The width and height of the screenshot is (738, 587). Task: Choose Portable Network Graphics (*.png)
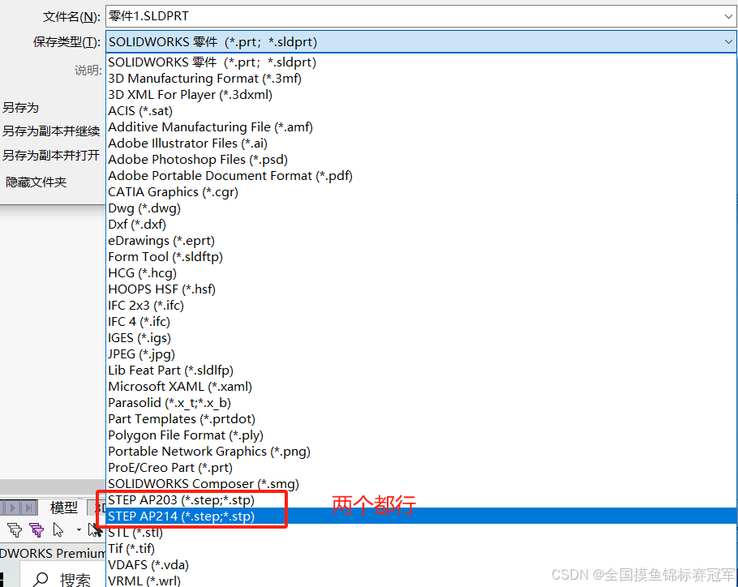421,452
